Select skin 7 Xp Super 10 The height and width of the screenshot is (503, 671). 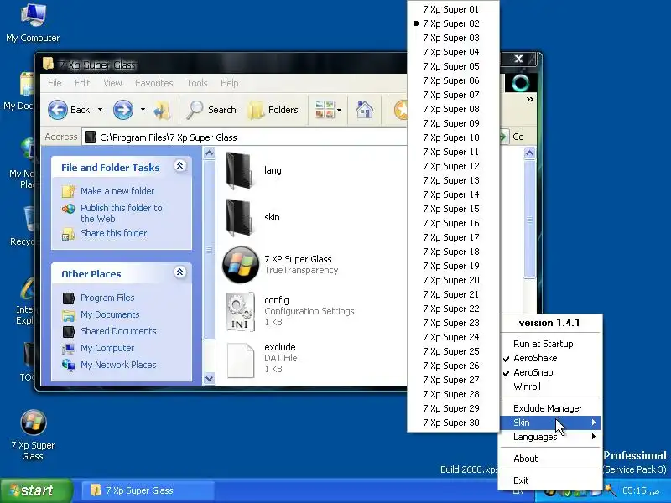click(453, 137)
